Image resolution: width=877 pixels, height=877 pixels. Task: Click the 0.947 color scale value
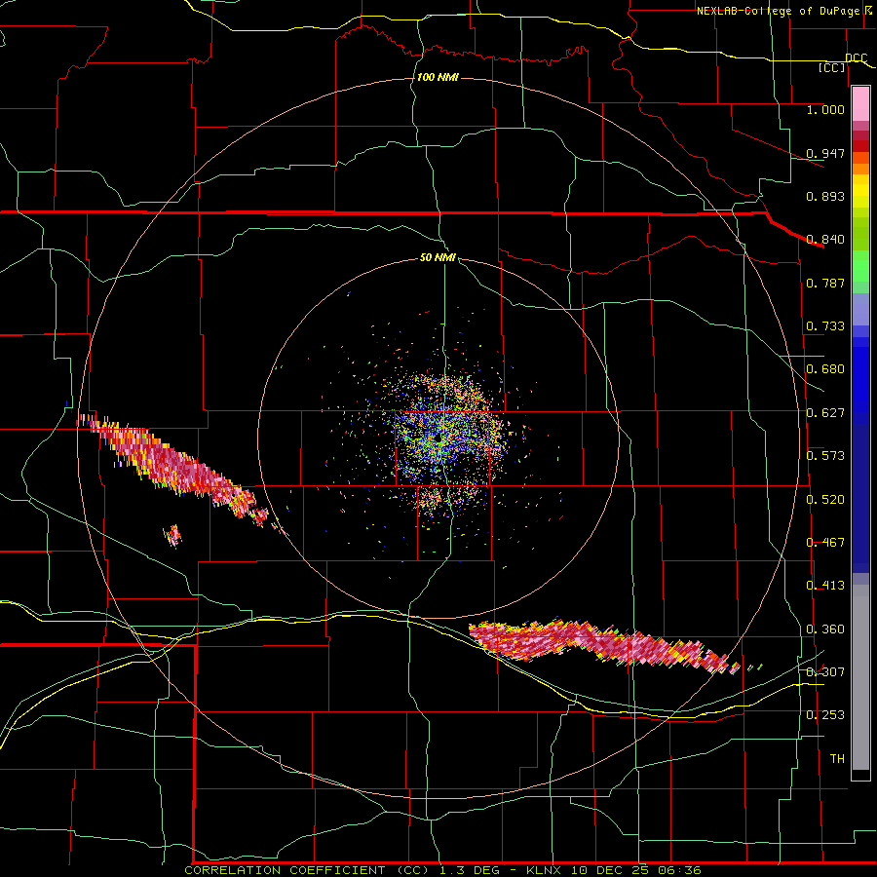[x=825, y=153]
